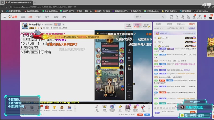Click the Douyu logo in the navigation bar

pyautogui.click(x=13, y=17)
